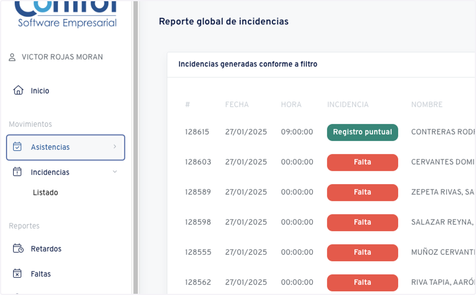Click the date in row 128615
Viewport: 476px width, 295px height.
point(246,132)
